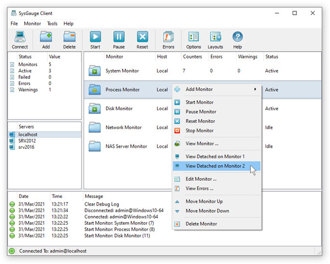The width and height of the screenshot is (330, 264).
Task: Open the Monitor menu
Action: point(32,23)
